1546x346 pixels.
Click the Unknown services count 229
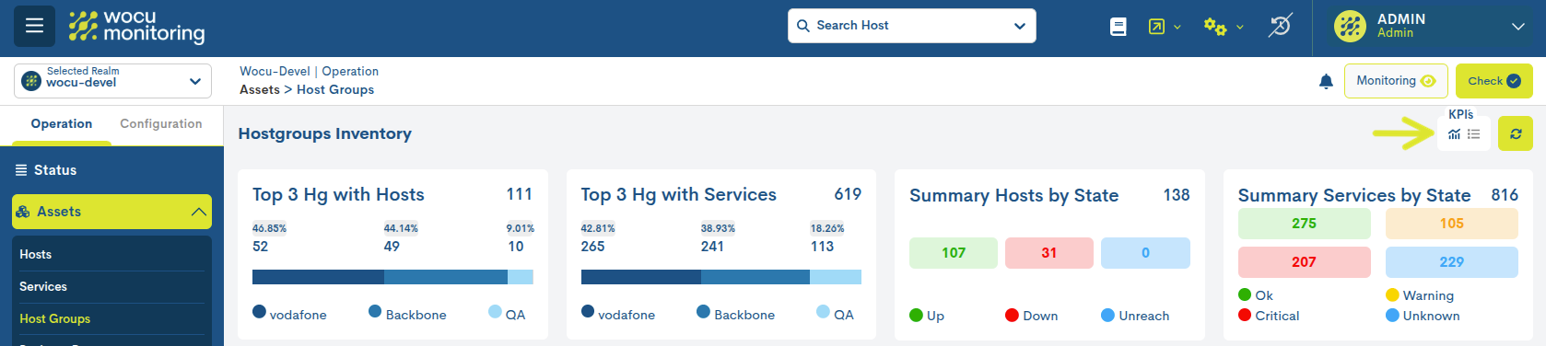[1452, 262]
